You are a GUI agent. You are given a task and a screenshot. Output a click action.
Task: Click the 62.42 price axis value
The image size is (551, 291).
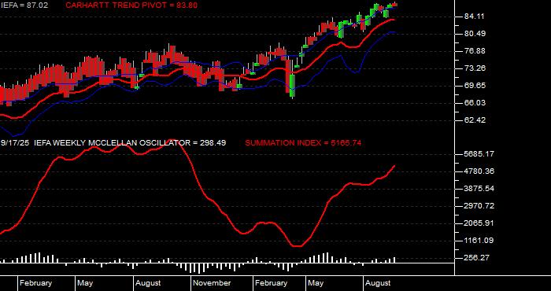click(475, 120)
